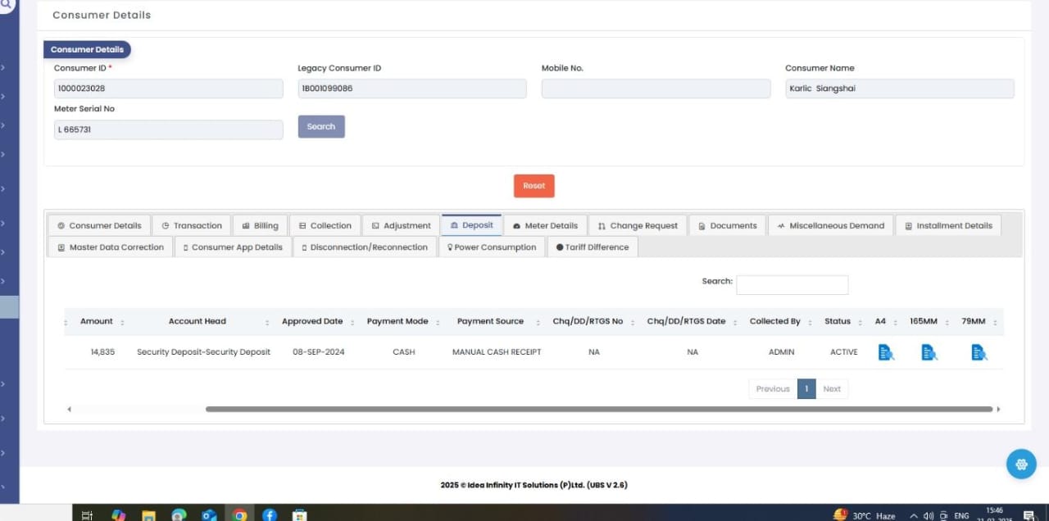
Task: Go to the Previous page of results
Action: click(773, 389)
